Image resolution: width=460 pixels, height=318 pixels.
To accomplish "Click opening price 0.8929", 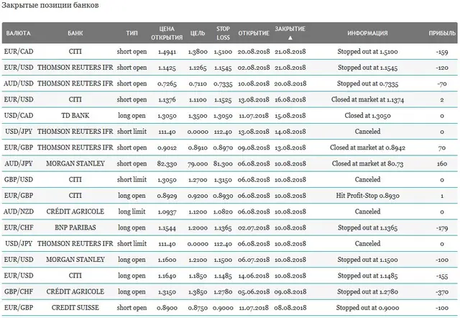I will [167, 196].
